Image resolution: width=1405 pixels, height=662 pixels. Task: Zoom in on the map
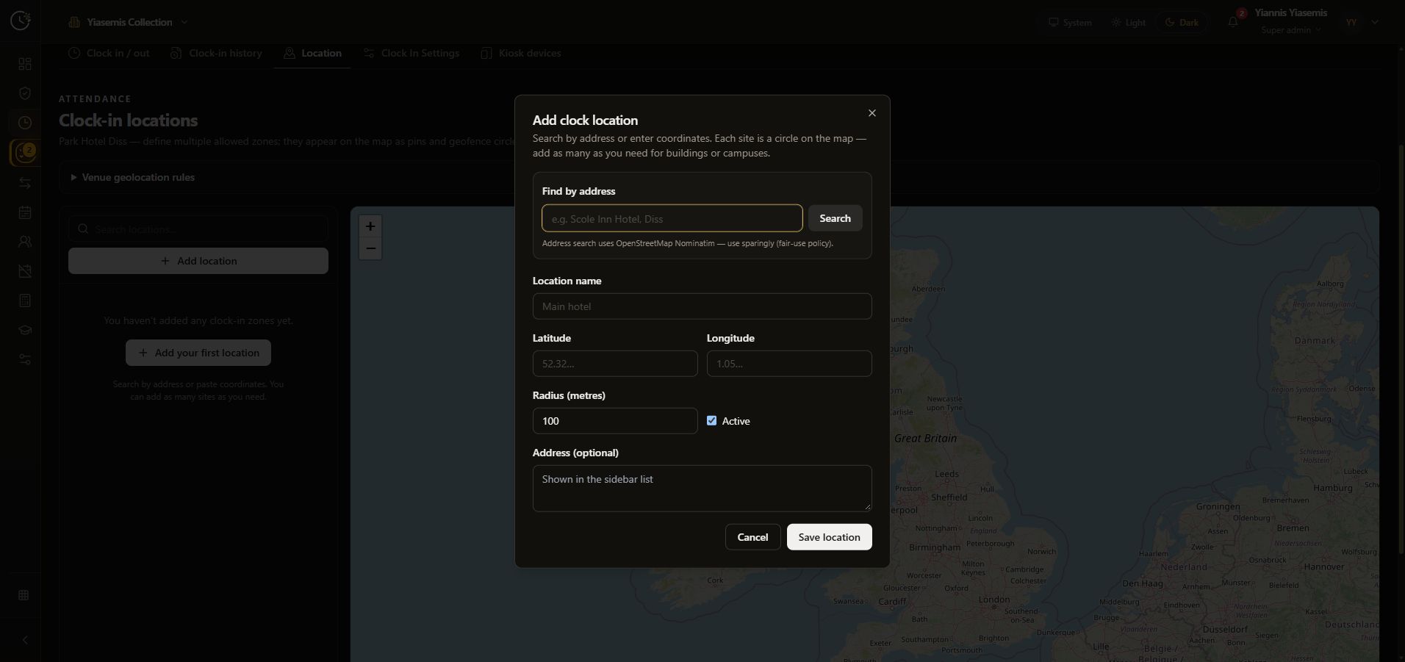(x=370, y=226)
